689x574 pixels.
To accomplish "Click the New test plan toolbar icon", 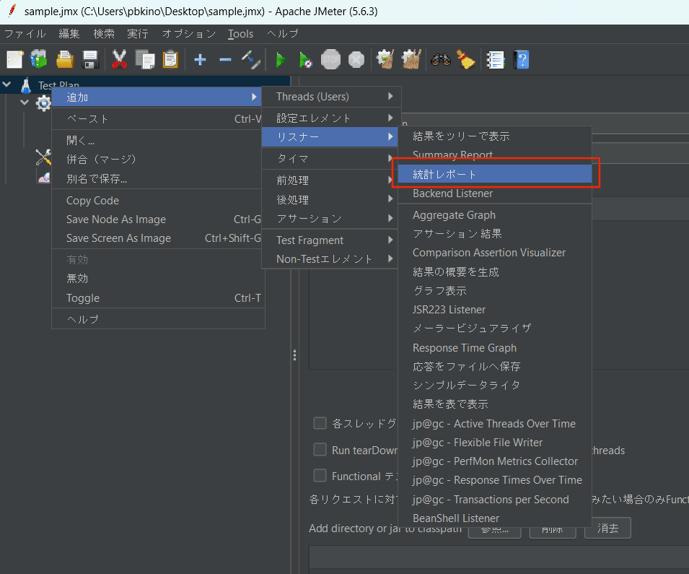I will point(14,59).
